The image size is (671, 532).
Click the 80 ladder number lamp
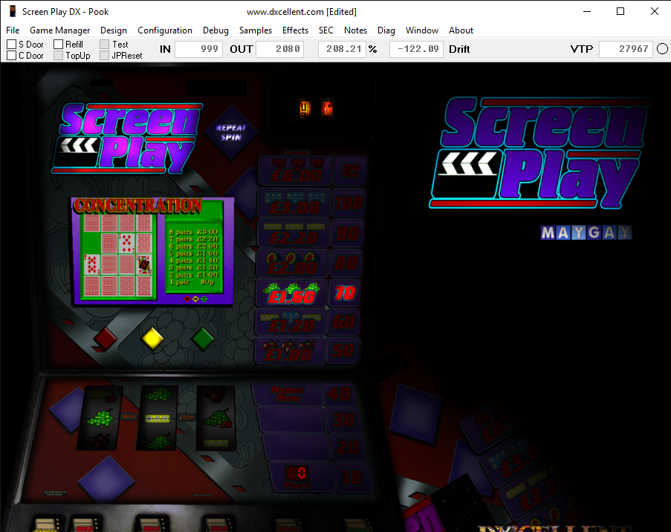[346, 264]
